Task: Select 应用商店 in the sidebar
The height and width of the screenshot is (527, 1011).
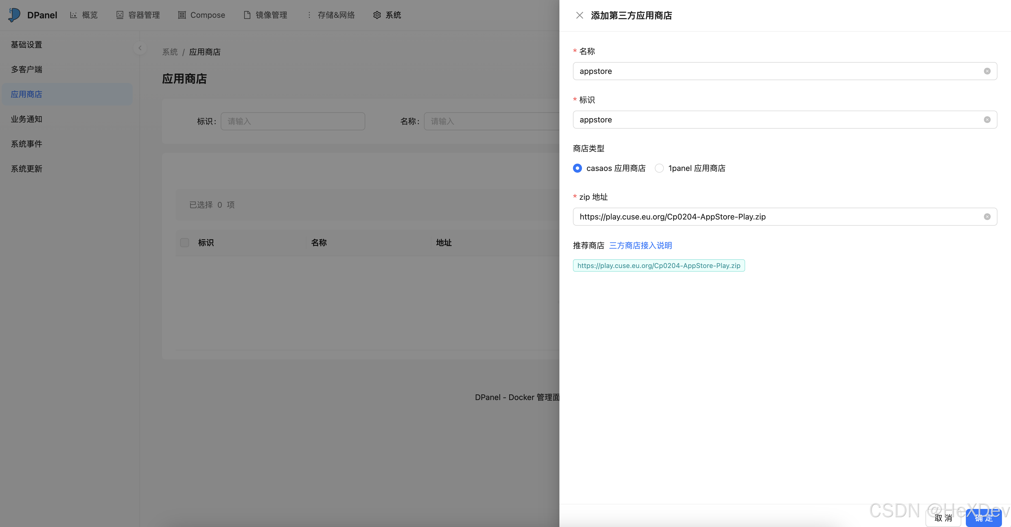Action: 67,94
